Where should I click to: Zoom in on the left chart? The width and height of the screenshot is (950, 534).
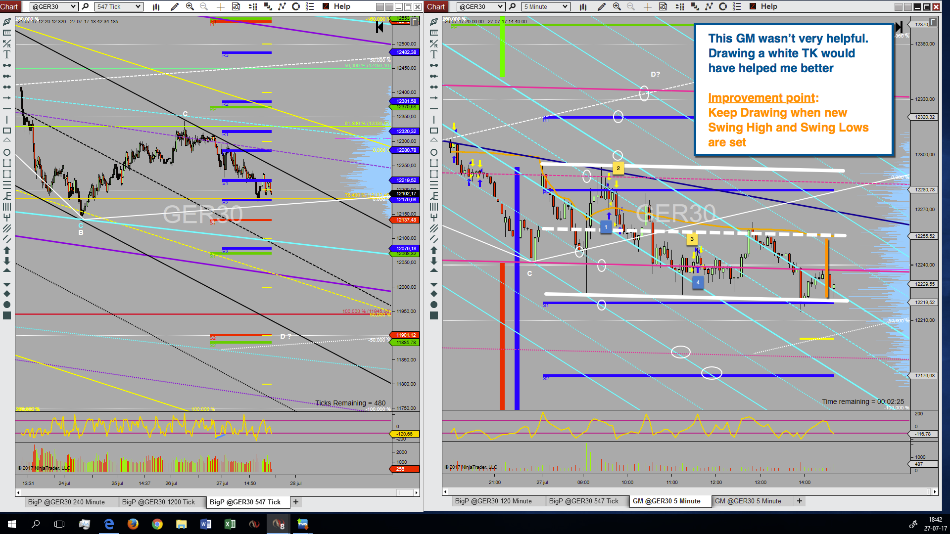pos(190,6)
